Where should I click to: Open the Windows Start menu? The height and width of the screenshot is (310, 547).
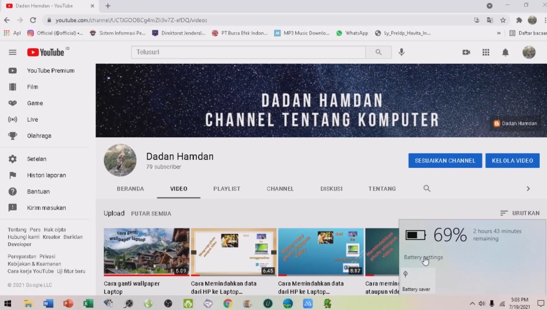8,303
